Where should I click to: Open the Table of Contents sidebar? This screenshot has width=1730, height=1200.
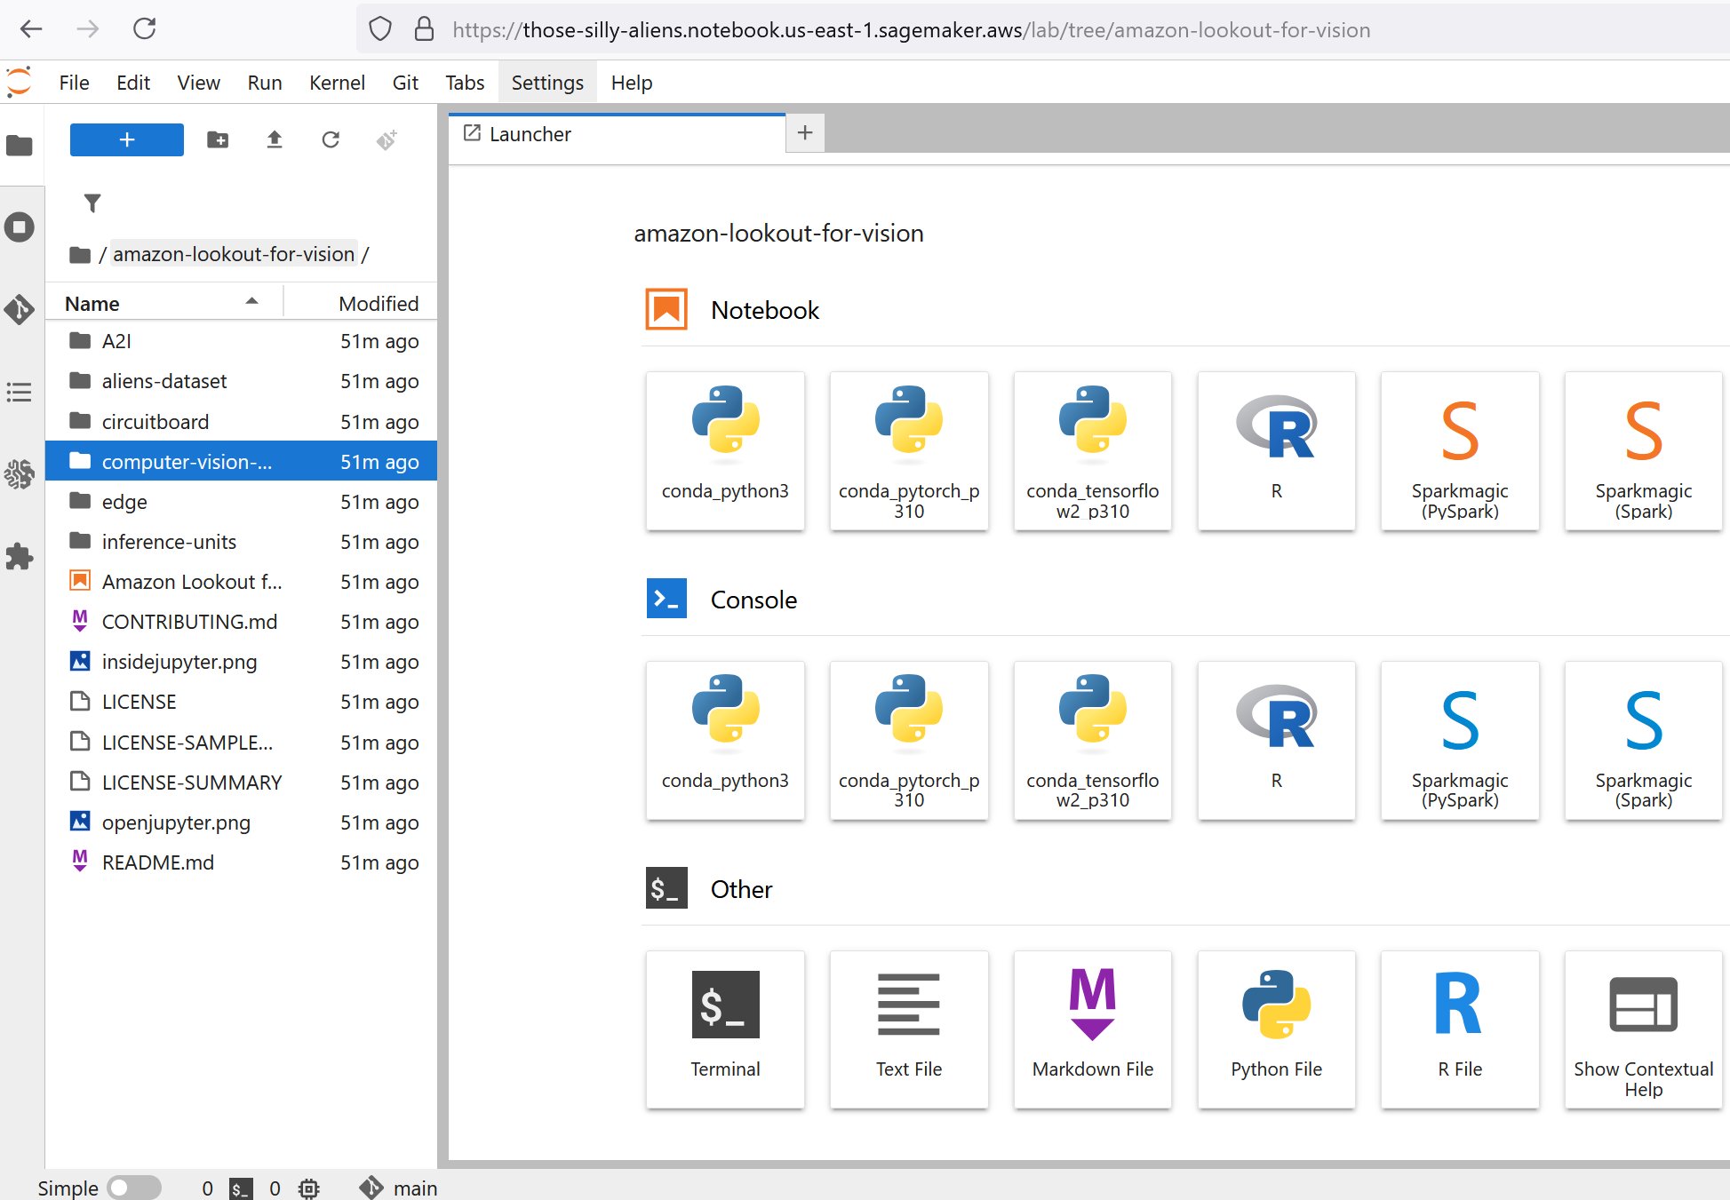20,392
